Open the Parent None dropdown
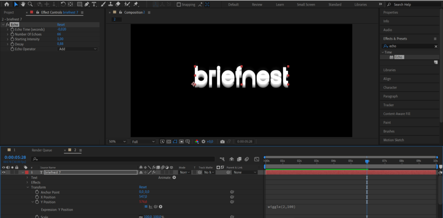 click(245, 172)
